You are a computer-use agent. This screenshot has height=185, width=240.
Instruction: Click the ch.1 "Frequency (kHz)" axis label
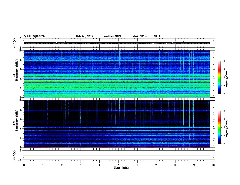point(17,70)
